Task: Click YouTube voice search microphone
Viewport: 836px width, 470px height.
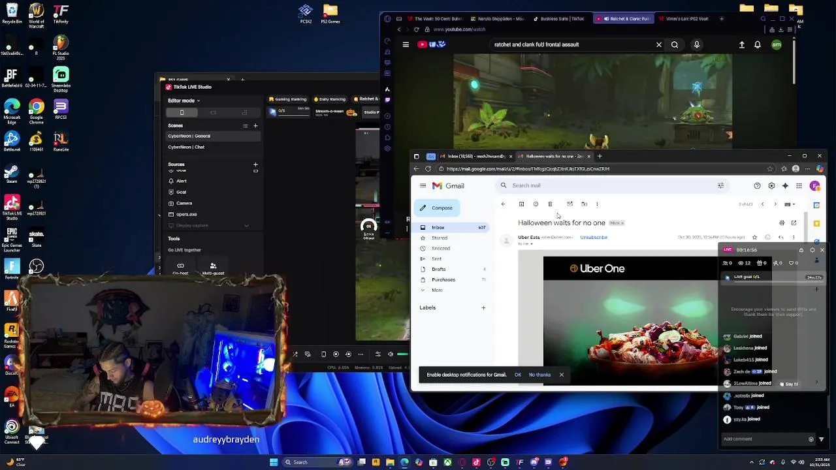Action: coord(696,45)
